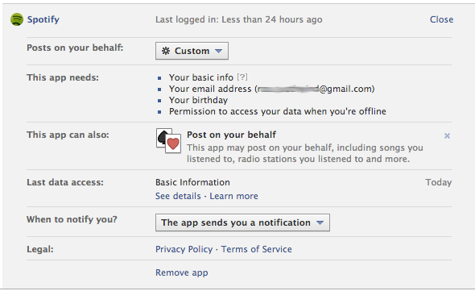Click the Post on your behalf heading
Screen dimensions: 475x291
pyautogui.click(x=231, y=135)
